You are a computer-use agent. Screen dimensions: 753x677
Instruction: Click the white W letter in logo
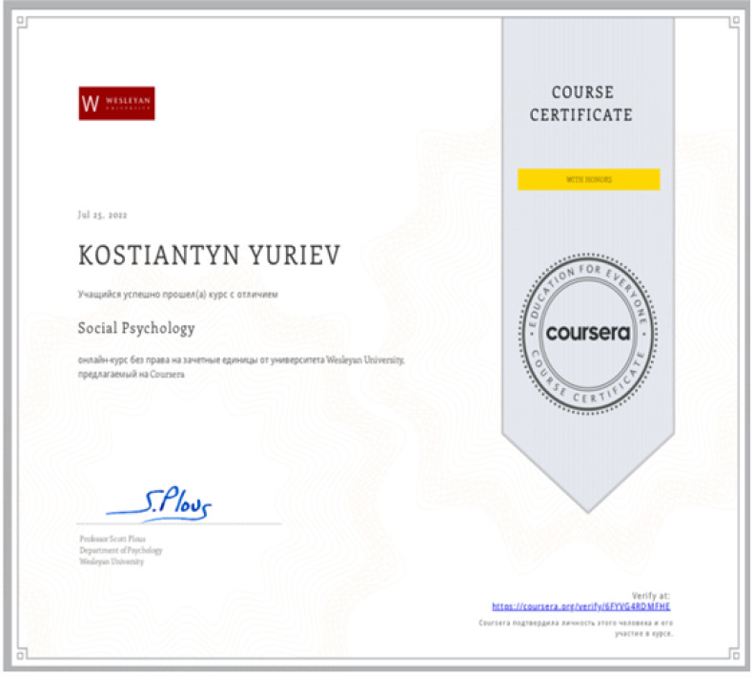[x=92, y=103]
